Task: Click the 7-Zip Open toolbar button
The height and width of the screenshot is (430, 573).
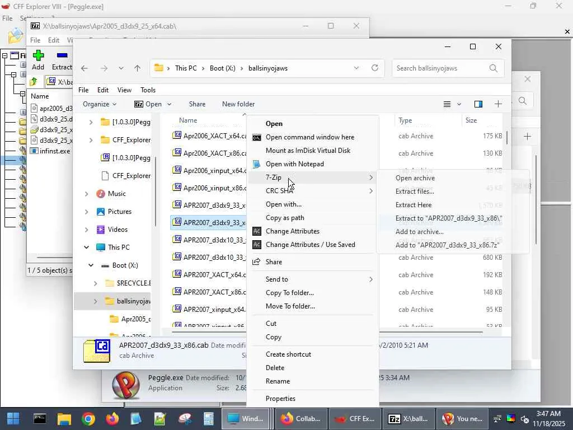Action: coord(148,104)
